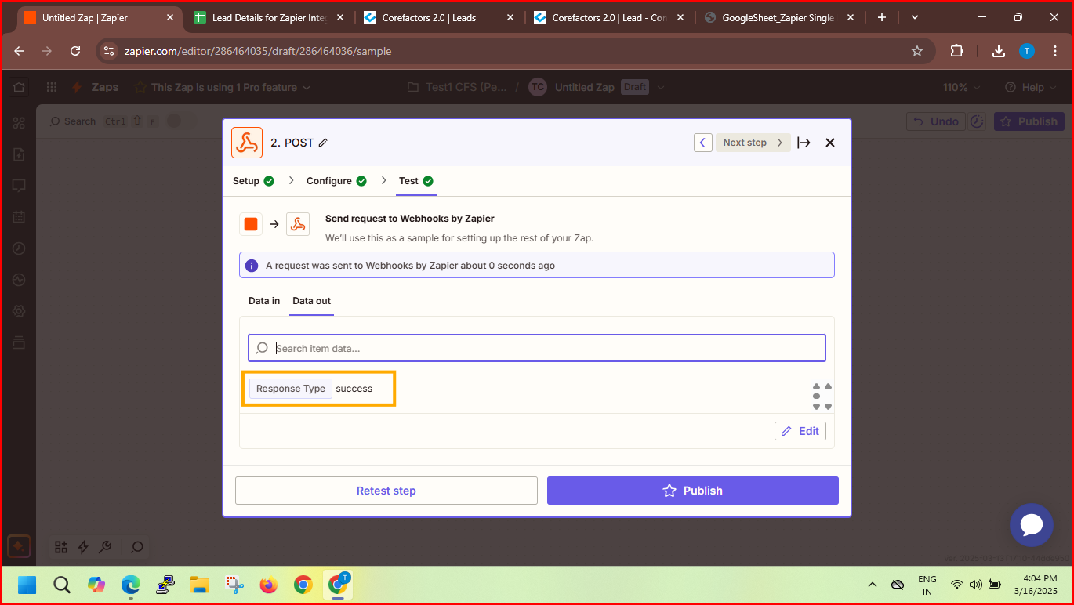Open the apps grid menu icon
This screenshot has height=605, width=1074.
(52, 88)
